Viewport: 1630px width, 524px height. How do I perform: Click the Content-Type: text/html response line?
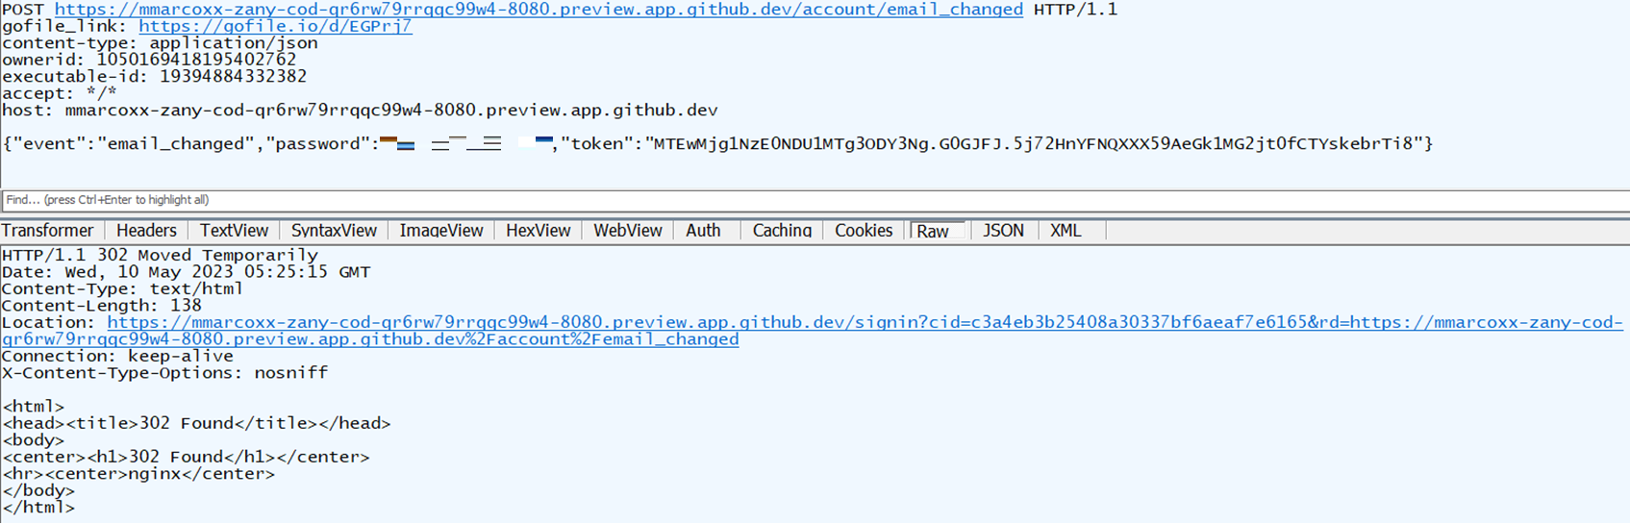pyautogui.click(x=122, y=288)
